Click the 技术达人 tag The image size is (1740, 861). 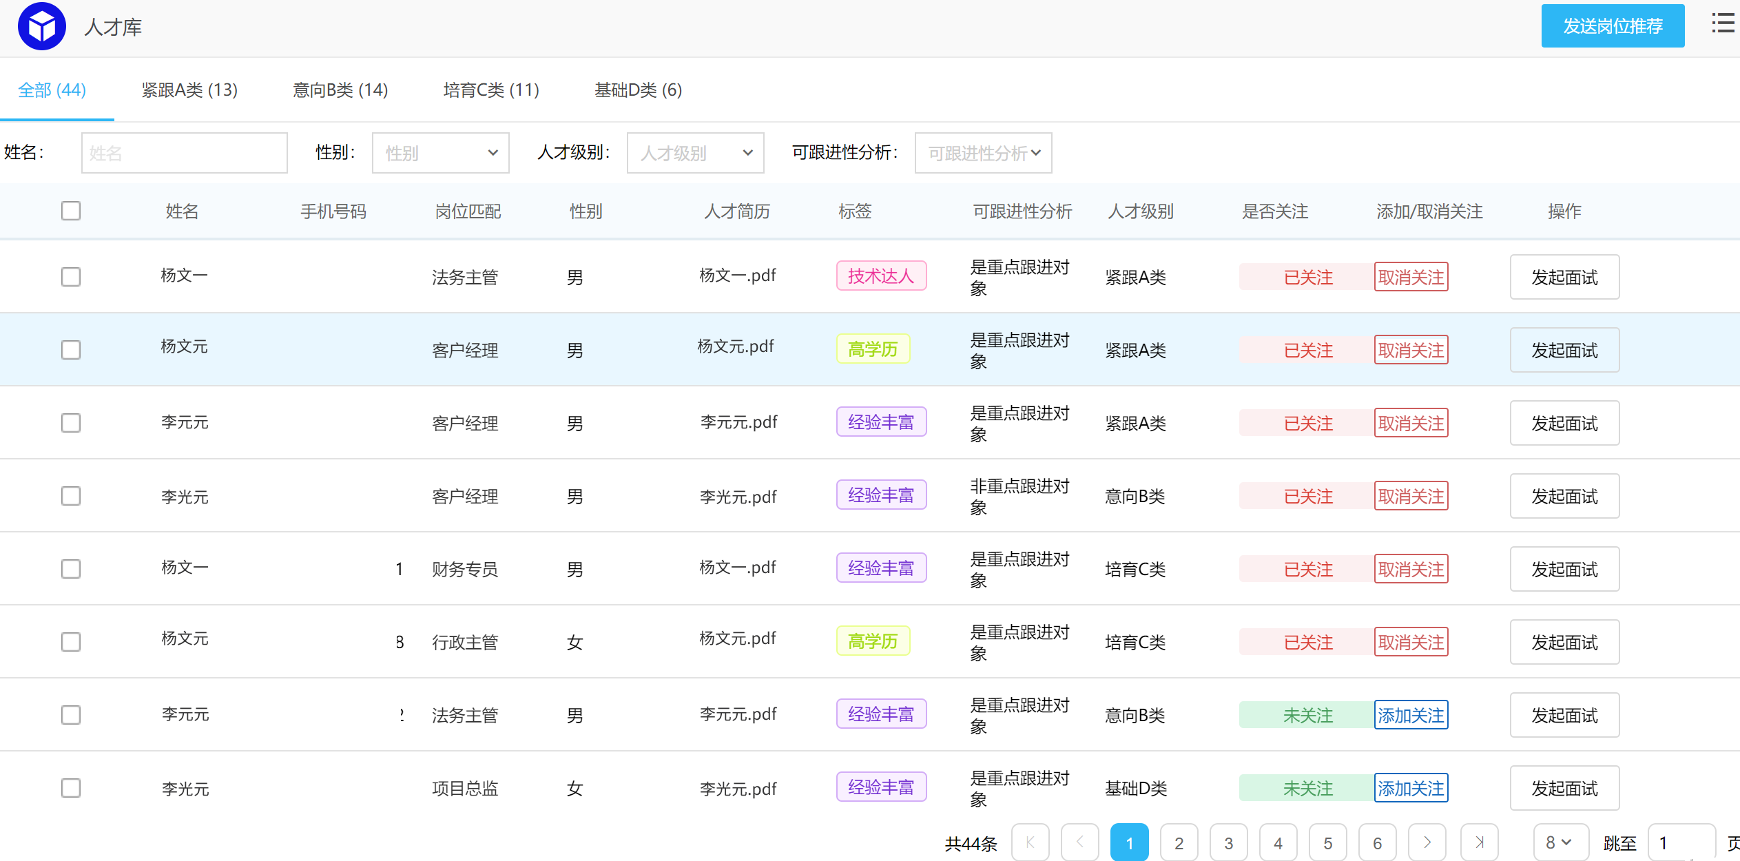coord(882,276)
